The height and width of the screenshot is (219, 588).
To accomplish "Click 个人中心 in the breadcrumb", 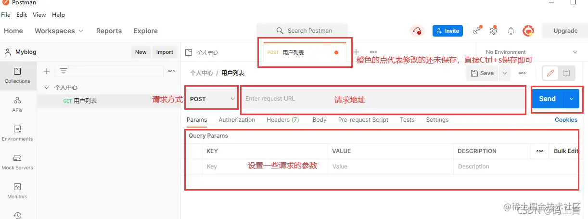I will [202, 73].
